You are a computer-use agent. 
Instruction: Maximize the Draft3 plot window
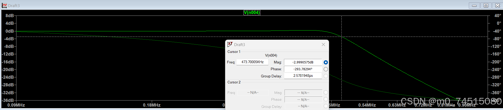tap(486, 6)
